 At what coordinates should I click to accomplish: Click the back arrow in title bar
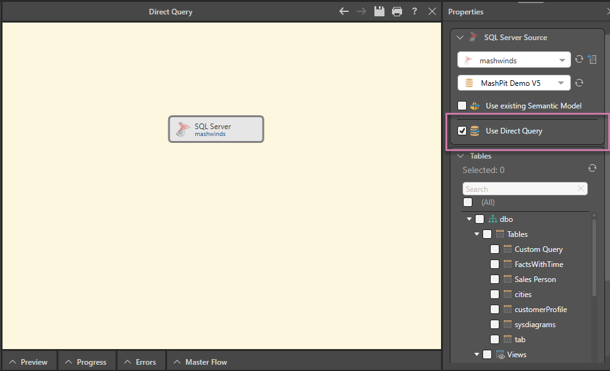click(344, 11)
